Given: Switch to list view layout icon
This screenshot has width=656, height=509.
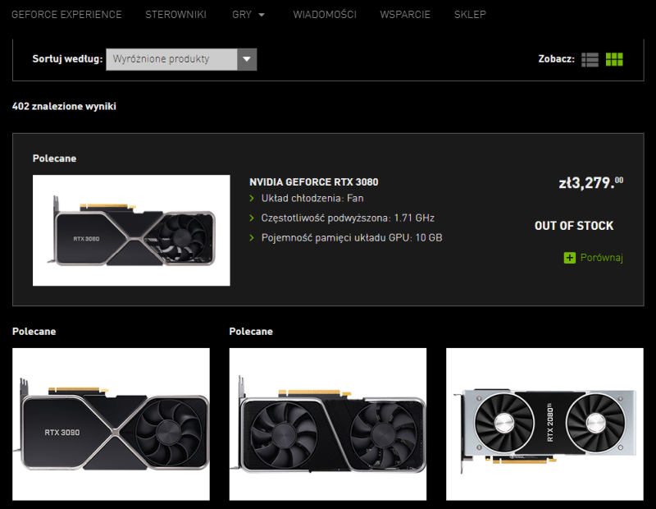Looking at the screenshot, I should pos(590,60).
